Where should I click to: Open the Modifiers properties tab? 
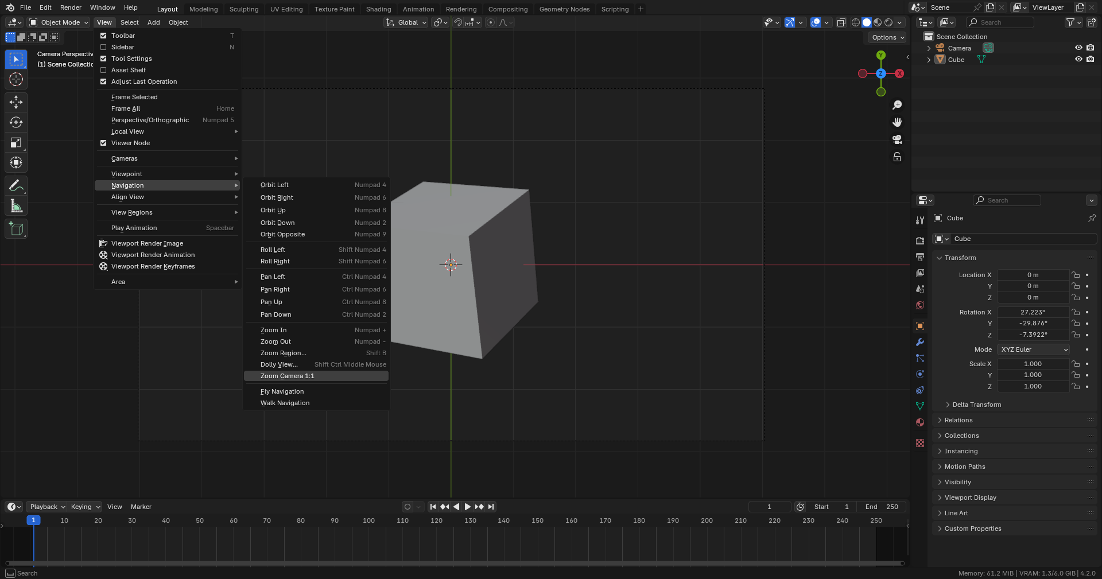[x=920, y=342]
